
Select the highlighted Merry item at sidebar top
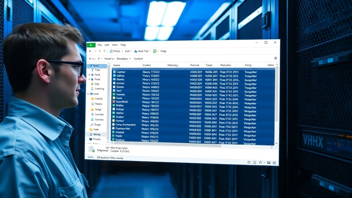97,66
